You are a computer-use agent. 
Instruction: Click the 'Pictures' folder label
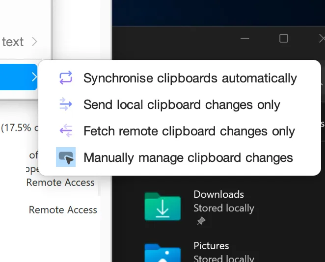[211, 246]
